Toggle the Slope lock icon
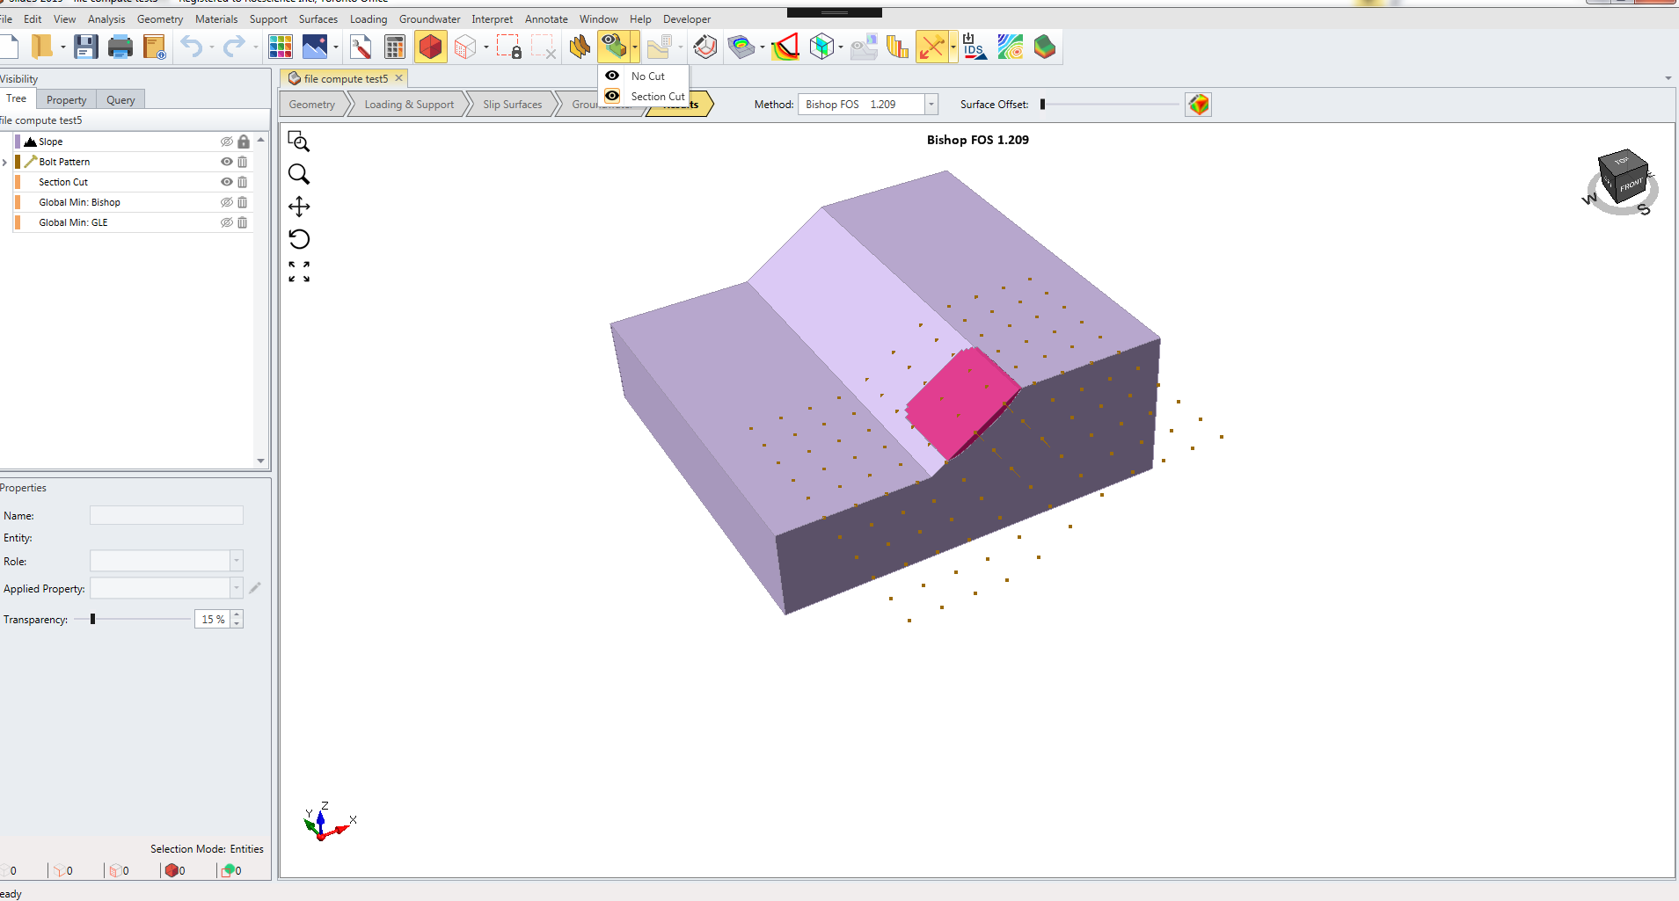The image size is (1679, 901). [244, 142]
